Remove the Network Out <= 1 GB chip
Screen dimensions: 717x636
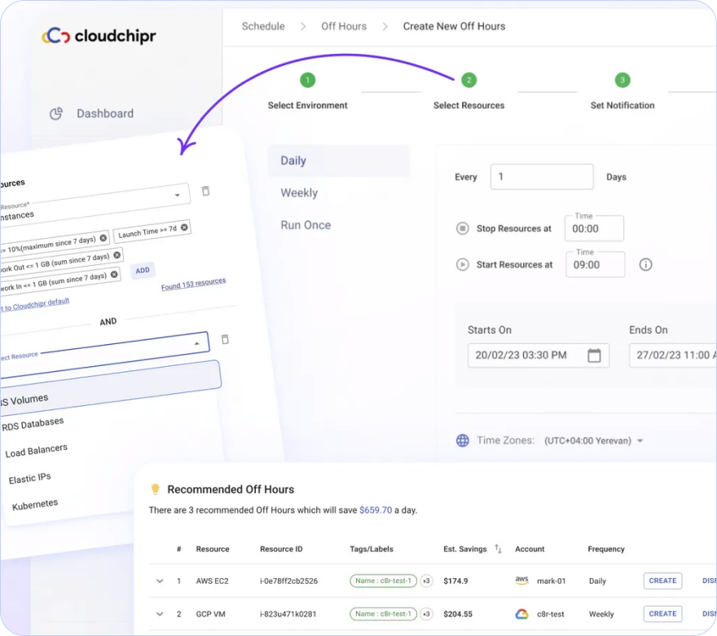click(x=117, y=255)
